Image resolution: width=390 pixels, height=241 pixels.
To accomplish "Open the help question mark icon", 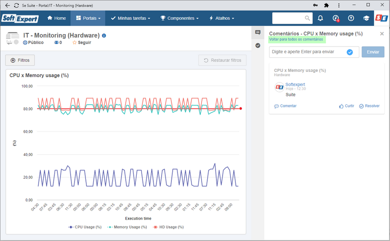I will click(351, 18).
